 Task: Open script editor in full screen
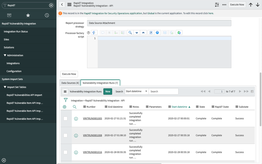(151, 33)
